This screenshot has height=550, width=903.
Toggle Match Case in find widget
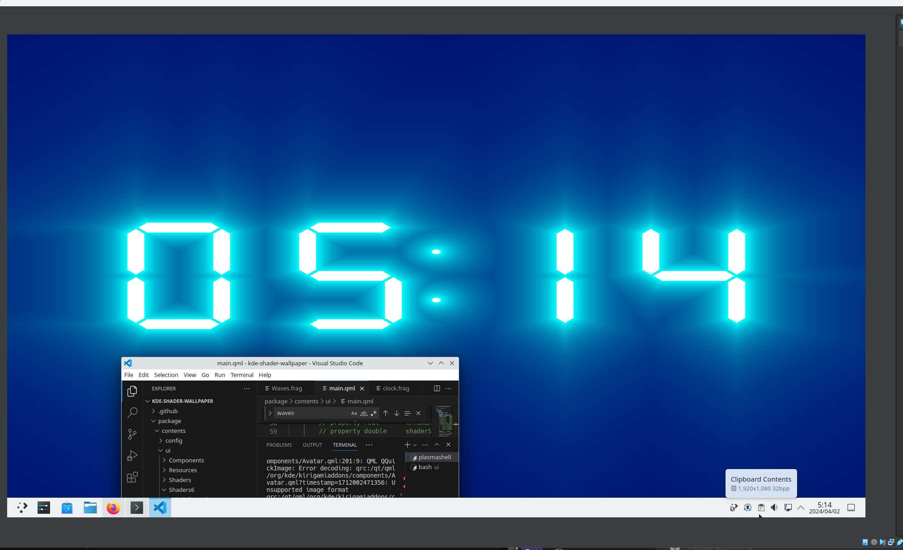pos(354,413)
